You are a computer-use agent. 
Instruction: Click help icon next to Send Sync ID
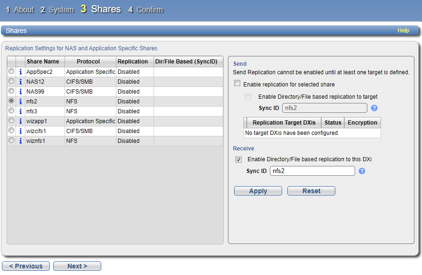(x=374, y=108)
